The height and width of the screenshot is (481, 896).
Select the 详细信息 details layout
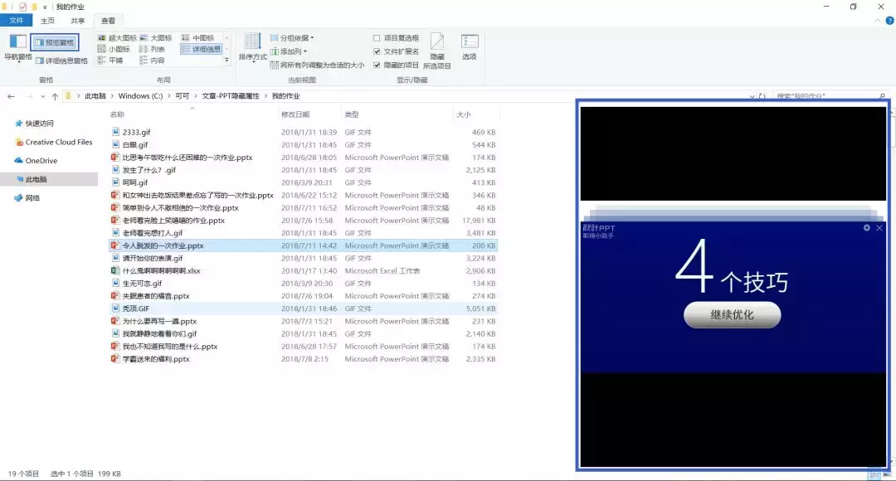pyautogui.click(x=201, y=49)
